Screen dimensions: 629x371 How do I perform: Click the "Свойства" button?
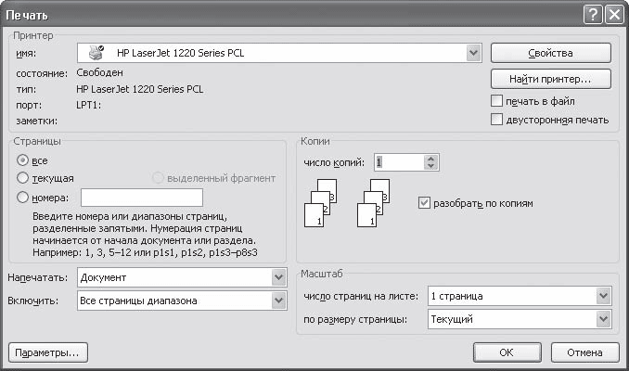click(550, 53)
